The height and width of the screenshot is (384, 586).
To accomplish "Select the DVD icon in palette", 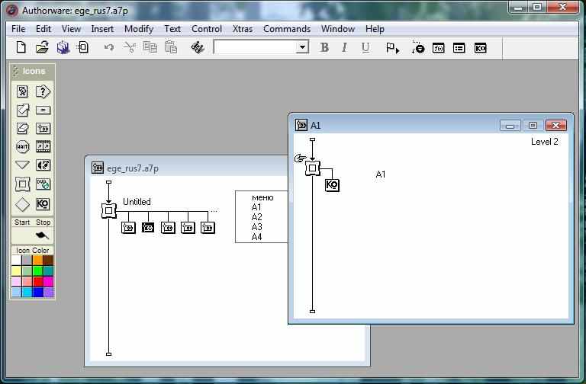I will 43,184.
